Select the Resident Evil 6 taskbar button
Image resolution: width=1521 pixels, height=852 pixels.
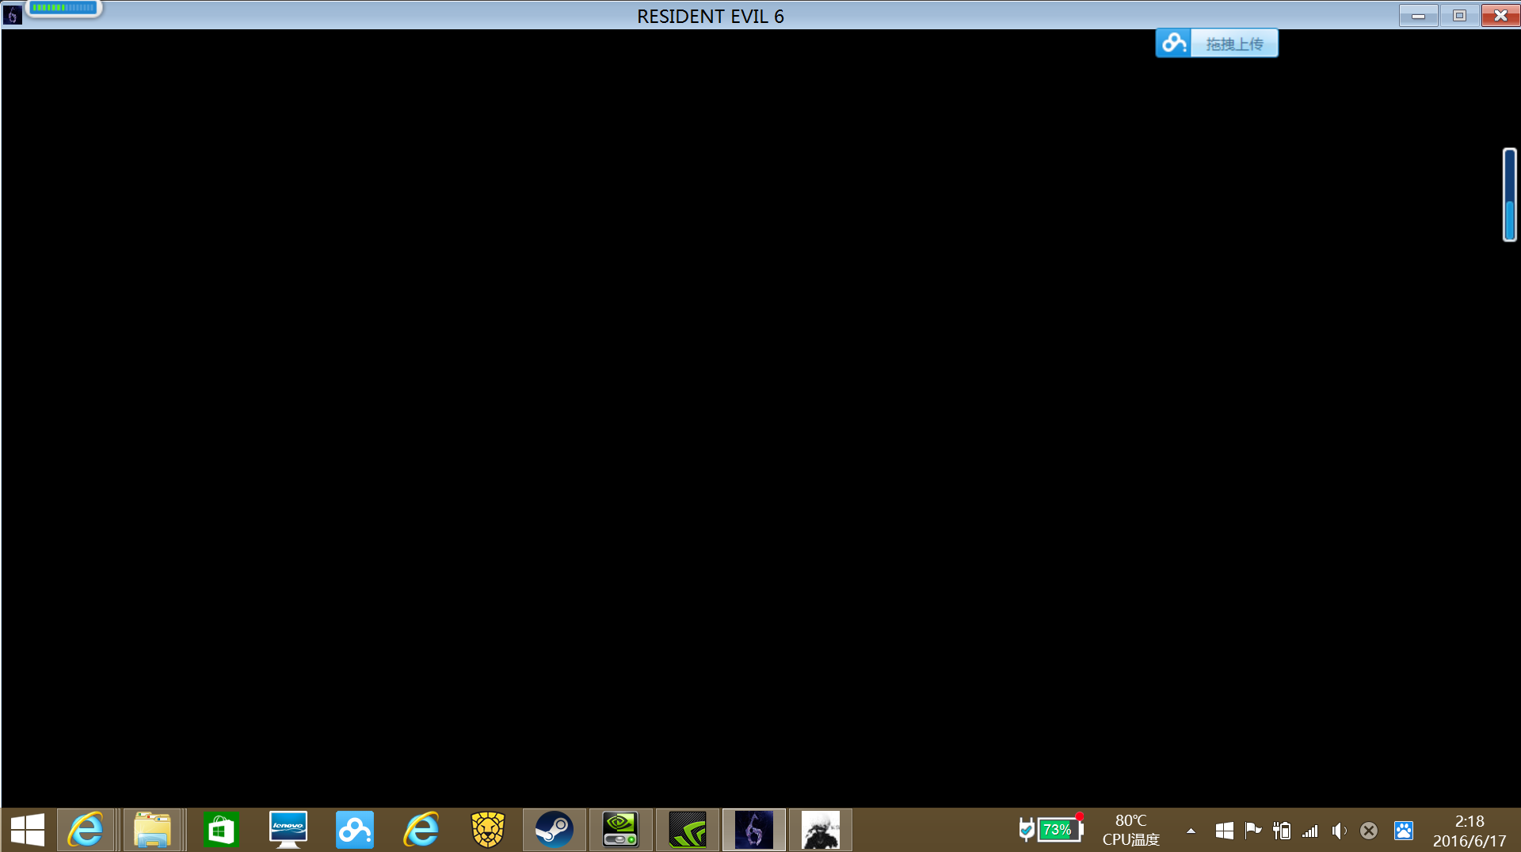pyautogui.click(x=754, y=830)
